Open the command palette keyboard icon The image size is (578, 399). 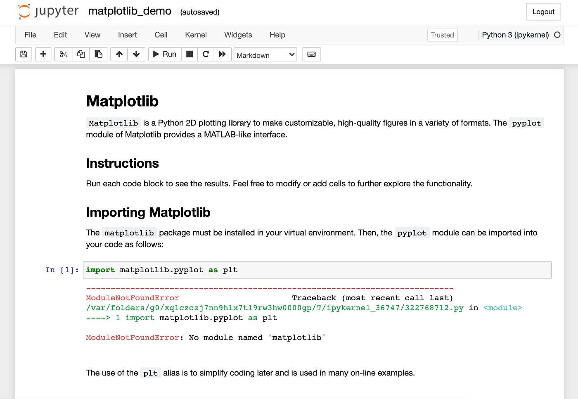click(311, 54)
